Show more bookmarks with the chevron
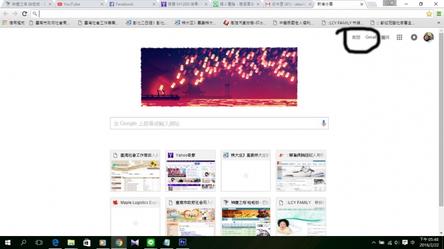 438,23
